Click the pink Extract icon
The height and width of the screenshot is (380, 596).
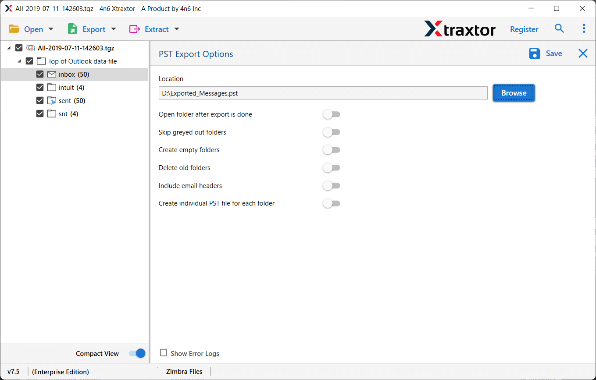tap(134, 29)
